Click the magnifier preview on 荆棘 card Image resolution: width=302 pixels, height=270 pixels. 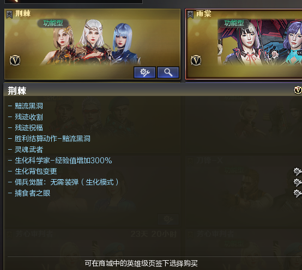click(x=168, y=72)
